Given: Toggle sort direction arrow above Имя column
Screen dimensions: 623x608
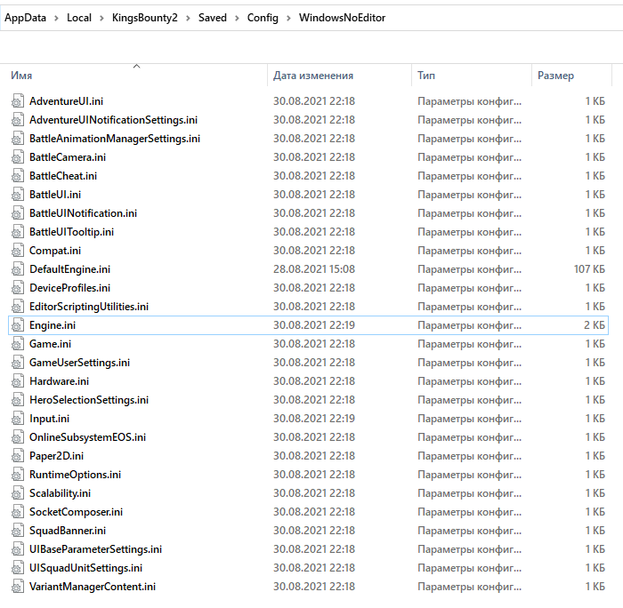Looking at the screenshot, I should tap(137, 67).
